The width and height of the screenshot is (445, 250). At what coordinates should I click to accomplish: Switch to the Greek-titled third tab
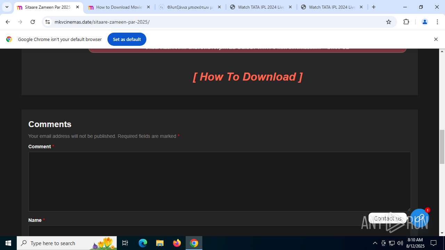tap(190, 7)
